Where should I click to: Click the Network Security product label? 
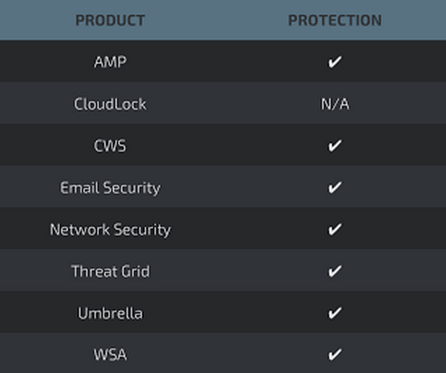(110, 230)
